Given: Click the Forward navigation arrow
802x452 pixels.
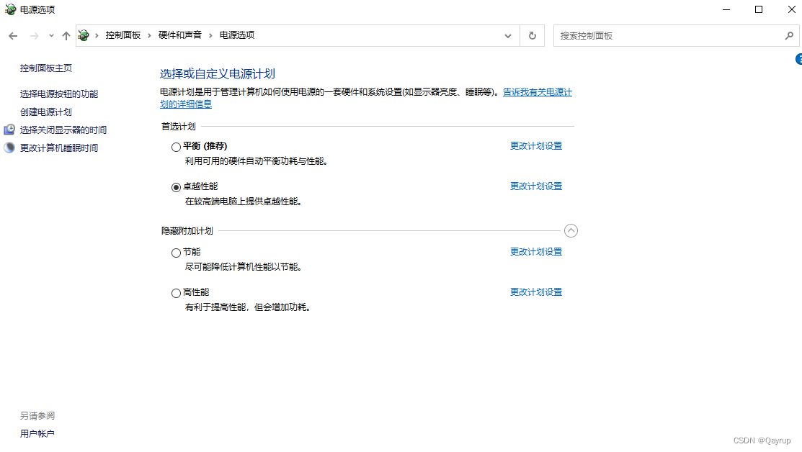Looking at the screenshot, I should click(x=35, y=36).
